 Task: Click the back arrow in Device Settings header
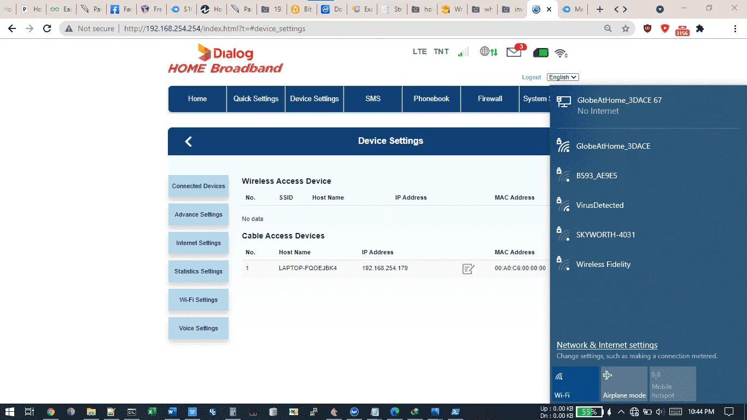point(188,142)
